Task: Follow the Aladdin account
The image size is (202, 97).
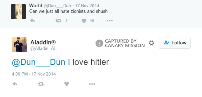Action: (174, 43)
